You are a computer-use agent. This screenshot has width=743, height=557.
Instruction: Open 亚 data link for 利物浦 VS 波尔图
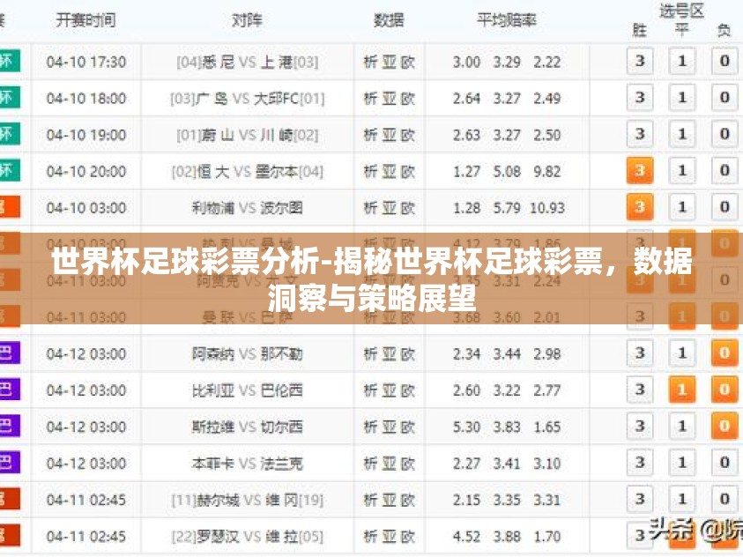tap(389, 208)
